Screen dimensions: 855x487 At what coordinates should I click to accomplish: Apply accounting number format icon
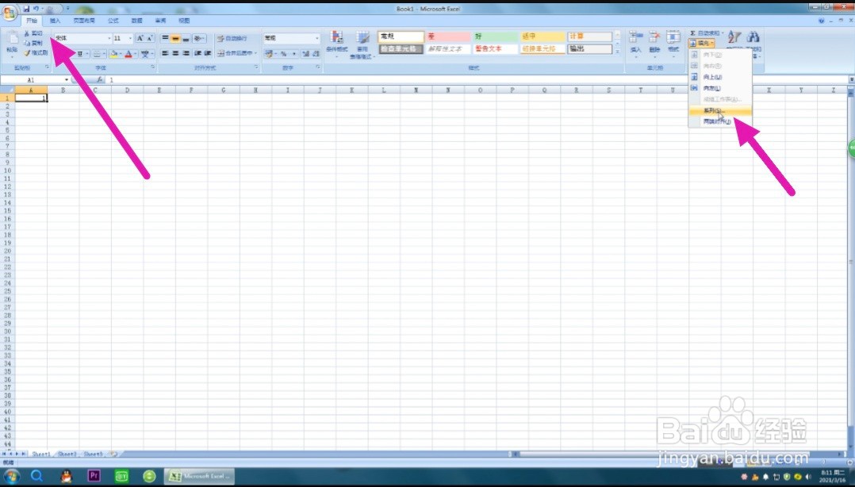[268, 54]
